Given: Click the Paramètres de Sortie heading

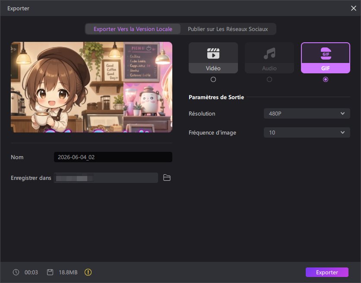Looking at the screenshot, I should [216, 97].
